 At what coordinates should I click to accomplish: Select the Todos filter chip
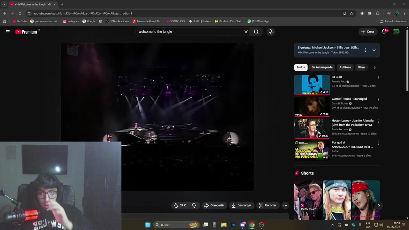coord(301,67)
